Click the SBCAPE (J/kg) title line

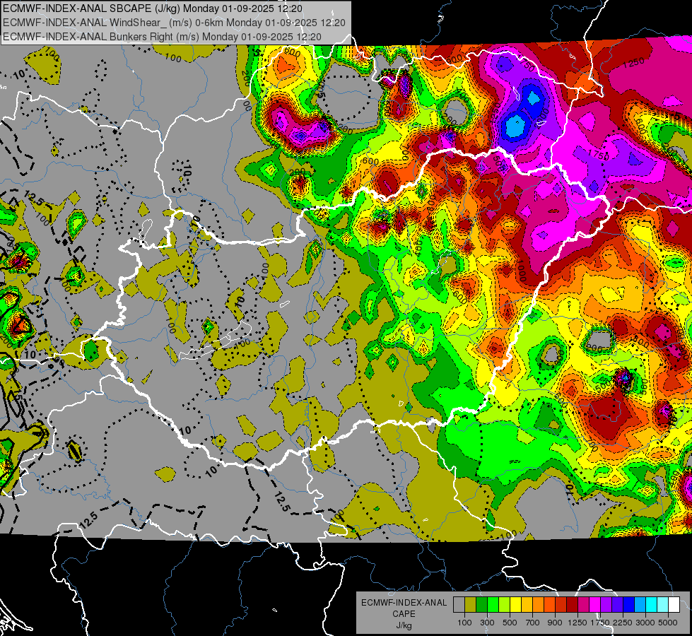click(153, 8)
